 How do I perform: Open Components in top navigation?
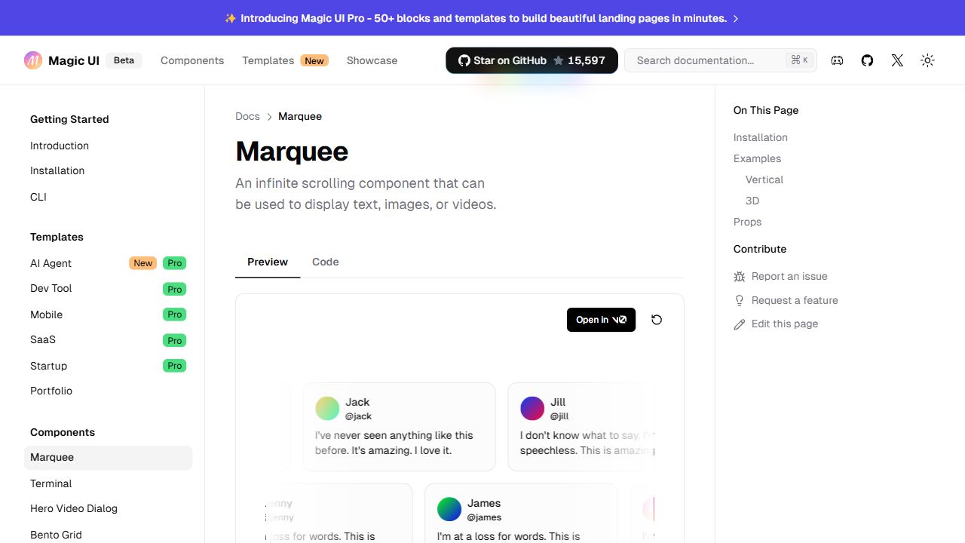click(x=192, y=60)
